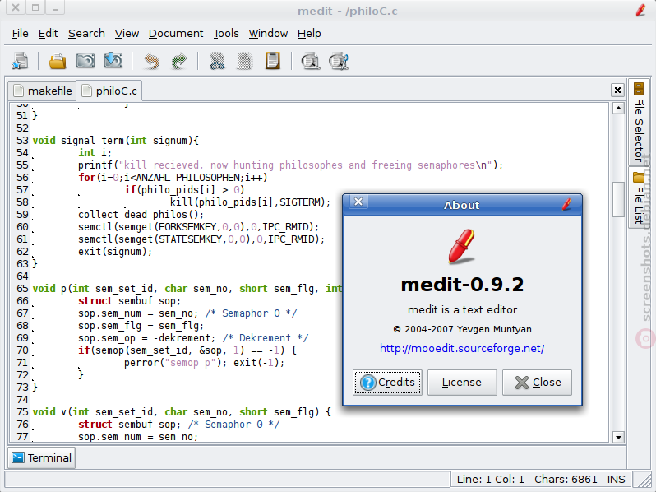This screenshot has width=656, height=492.
Task: Click the pen icon in About title bar
Action: coord(566,204)
